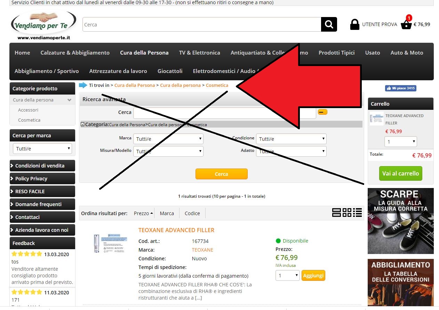This screenshot has width=439, height=310.
Task: Collapse the Cura della persona category tree
Action: pos(70,100)
